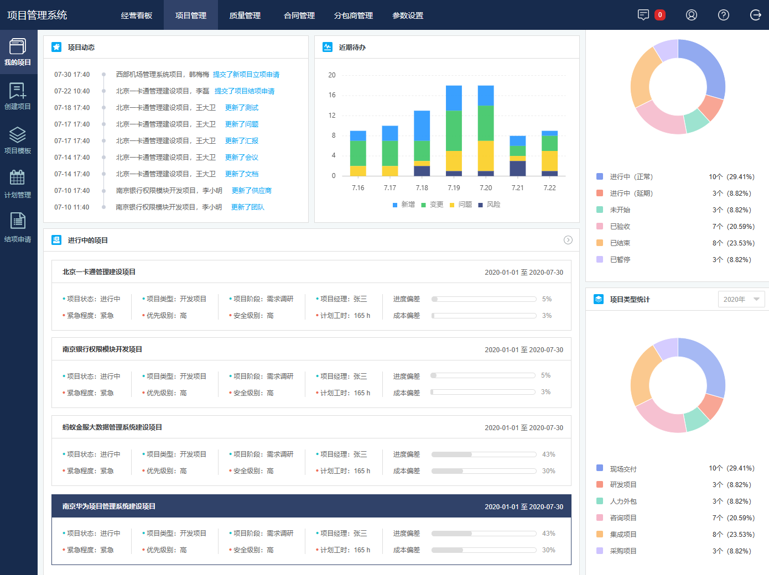
Task: Open link 提交了新项目立项申请
Action: pyautogui.click(x=246, y=75)
